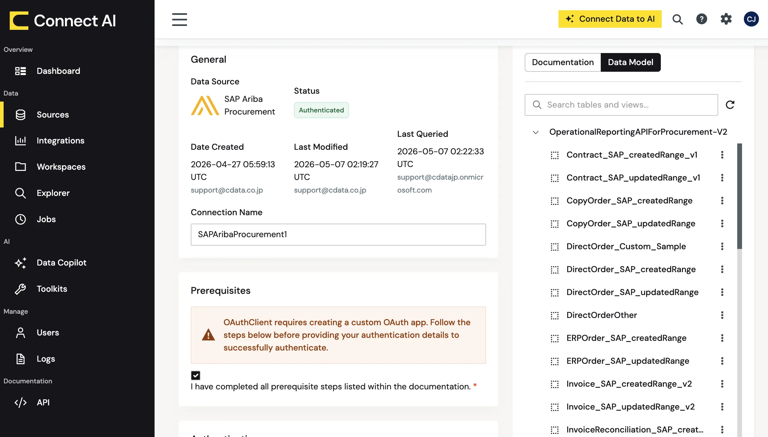Viewport: 768px width, 437px height.
Task: Click the Data Copilot sparkle icon
Action: tap(21, 263)
